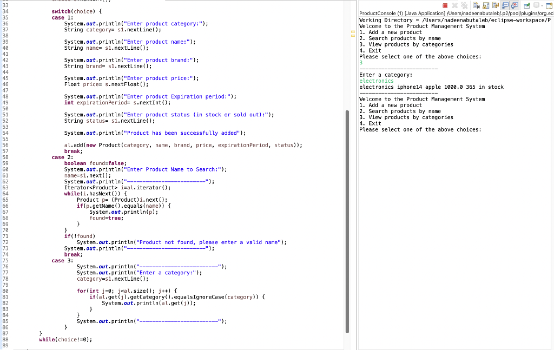This screenshot has height=350, width=554.
Task: Clear the console output
Action: (476, 5)
